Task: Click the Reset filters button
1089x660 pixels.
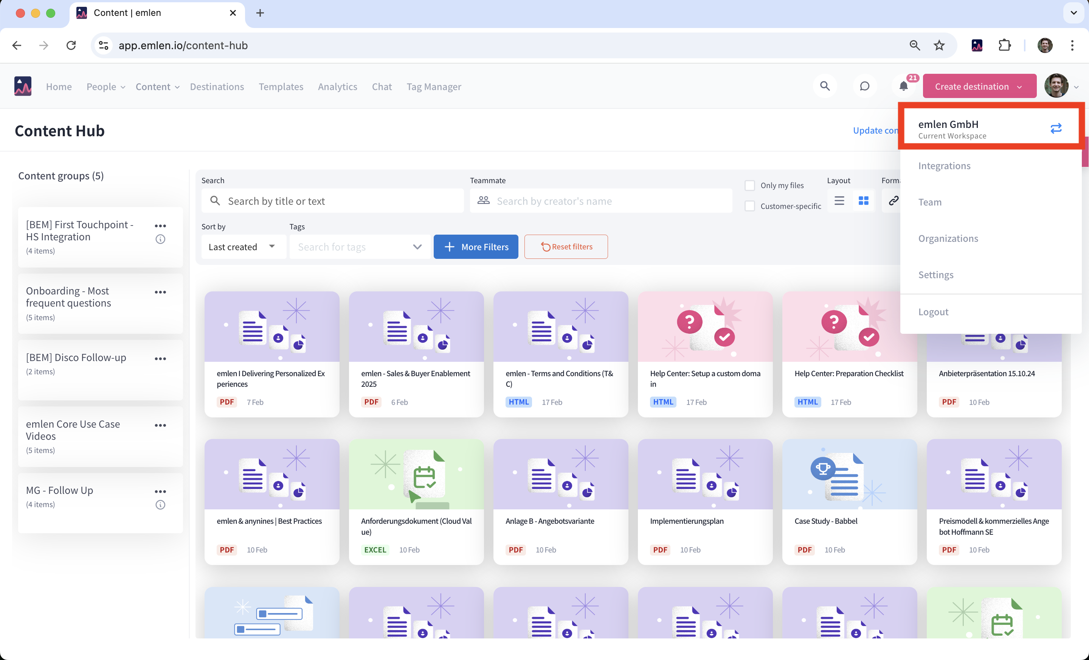Action: click(566, 247)
